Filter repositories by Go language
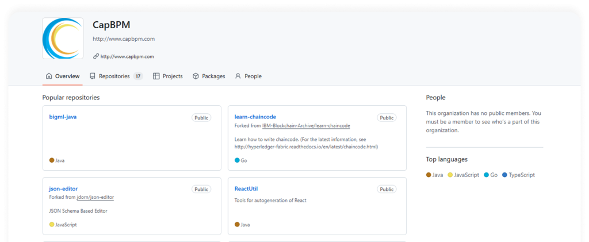 tap(491, 175)
